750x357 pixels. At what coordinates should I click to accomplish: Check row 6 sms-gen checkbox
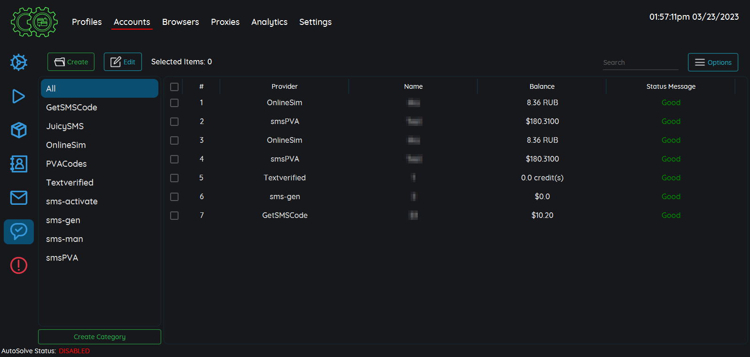pos(174,197)
